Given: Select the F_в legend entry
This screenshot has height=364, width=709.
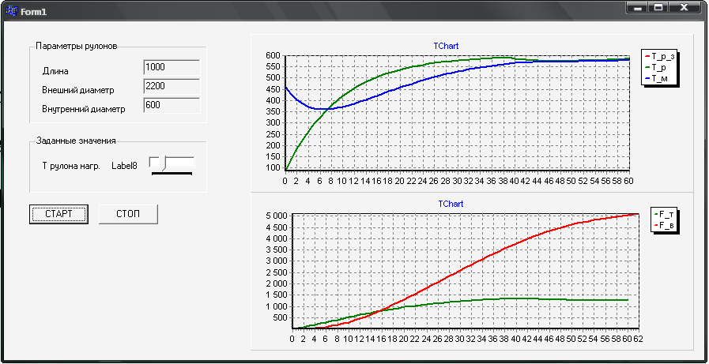Looking at the screenshot, I should (663, 225).
